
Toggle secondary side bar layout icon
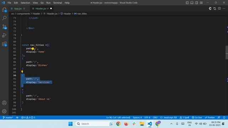coord(197,3)
